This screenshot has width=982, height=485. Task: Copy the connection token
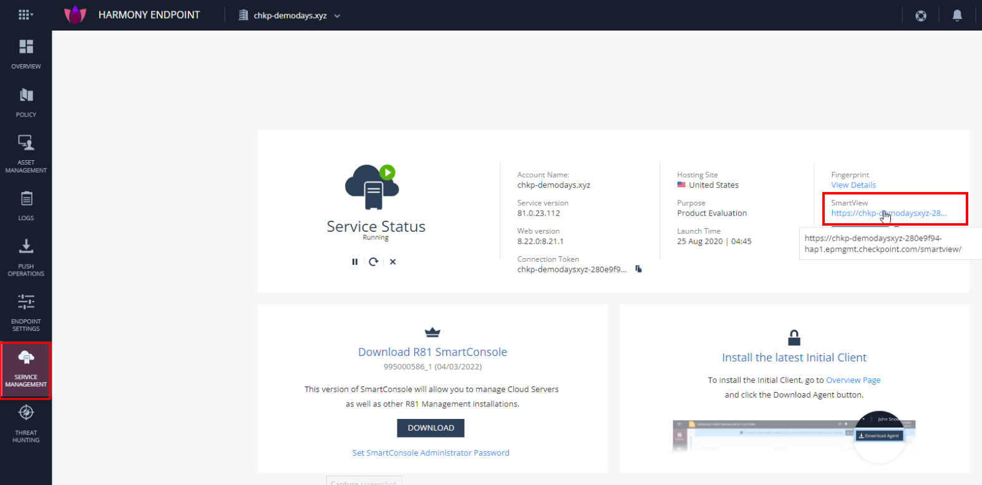coord(638,269)
